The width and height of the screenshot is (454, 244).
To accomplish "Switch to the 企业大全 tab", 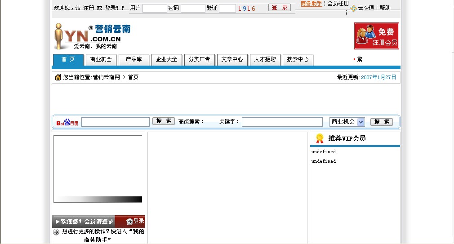I will (166, 59).
